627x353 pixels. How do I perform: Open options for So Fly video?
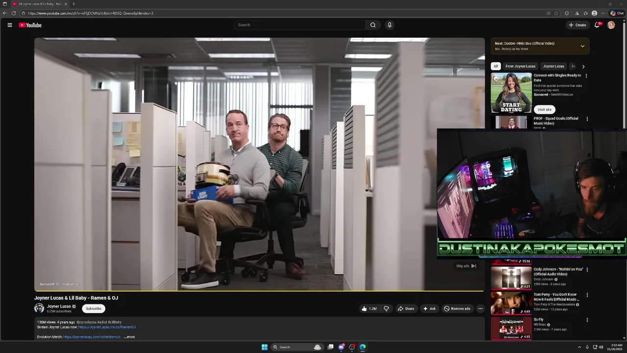[587, 320]
